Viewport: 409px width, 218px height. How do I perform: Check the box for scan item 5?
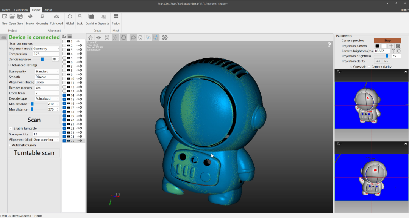click(64, 58)
